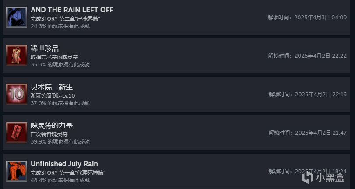Select the 灵术院 新生 achievement title
This screenshot has height=189, width=355.
click(x=52, y=87)
